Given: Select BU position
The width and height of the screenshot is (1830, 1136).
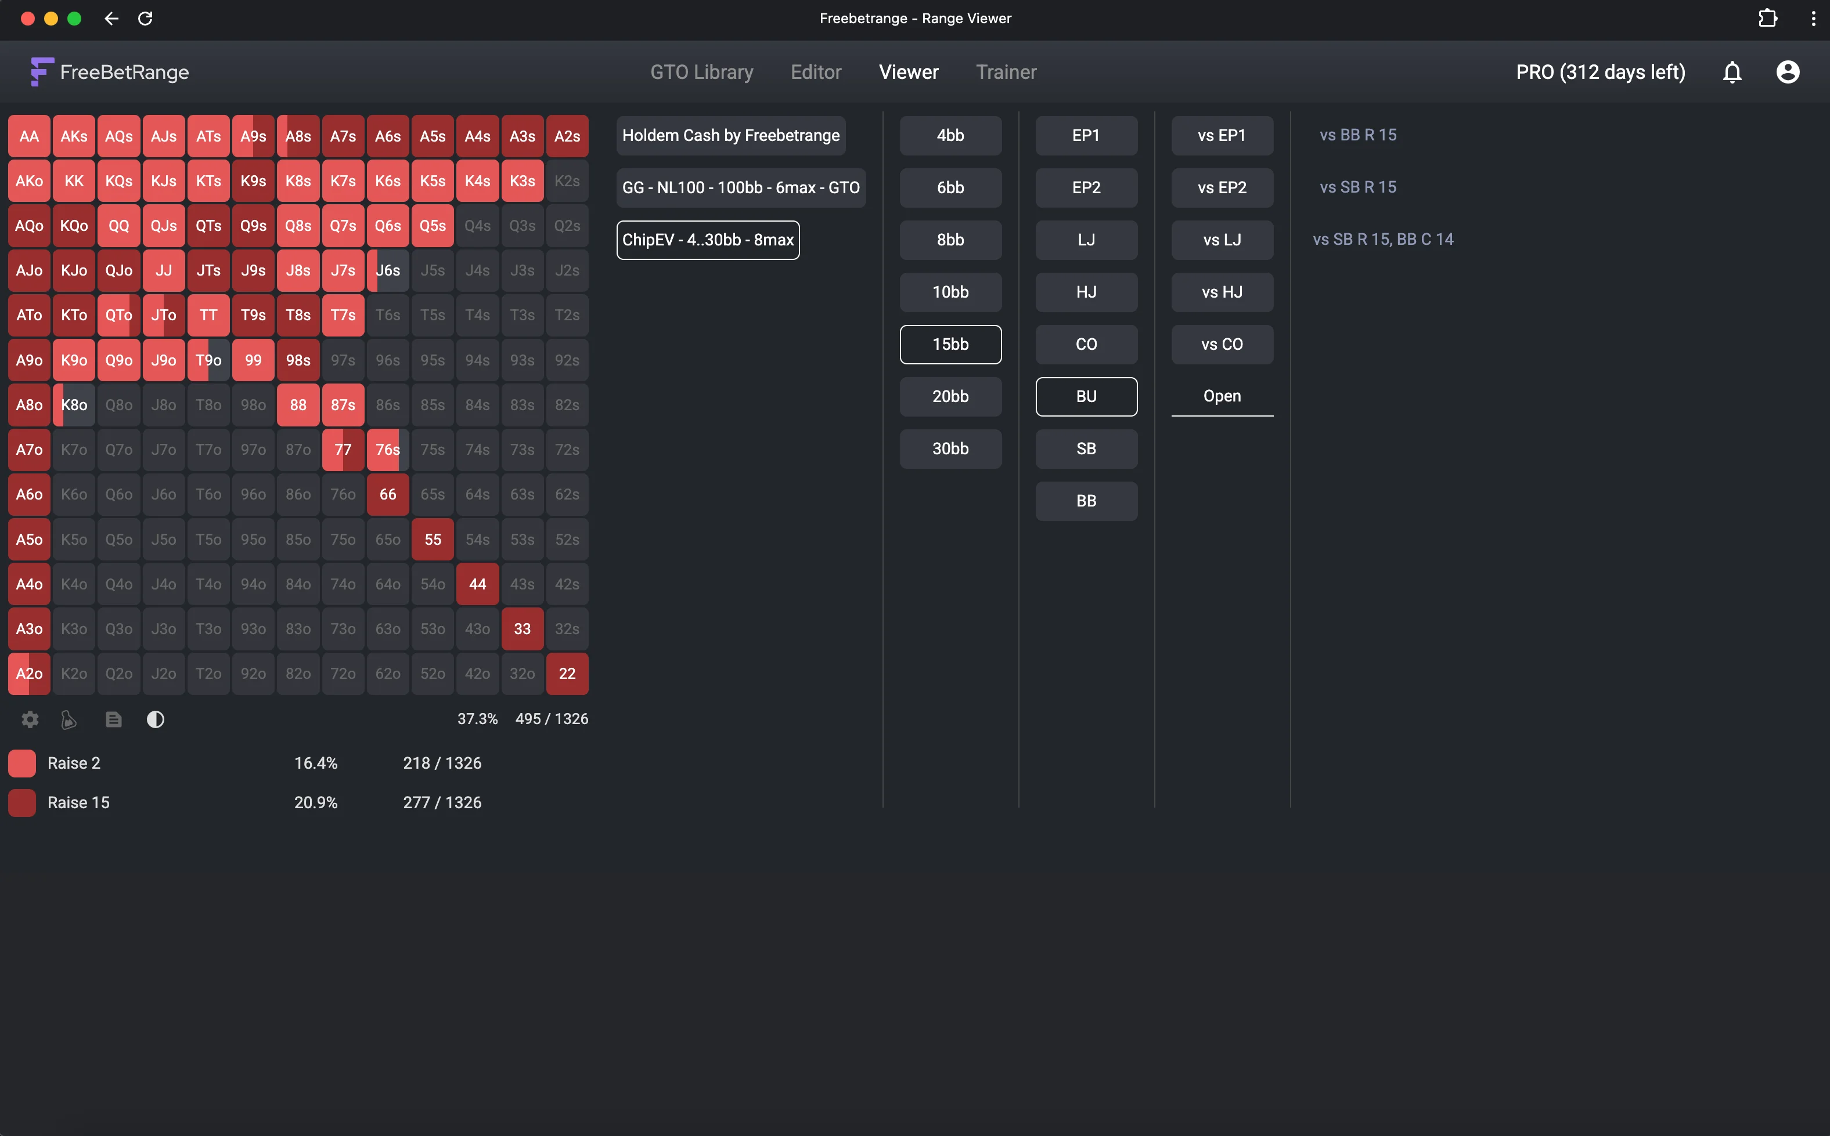Looking at the screenshot, I should [x=1086, y=396].
